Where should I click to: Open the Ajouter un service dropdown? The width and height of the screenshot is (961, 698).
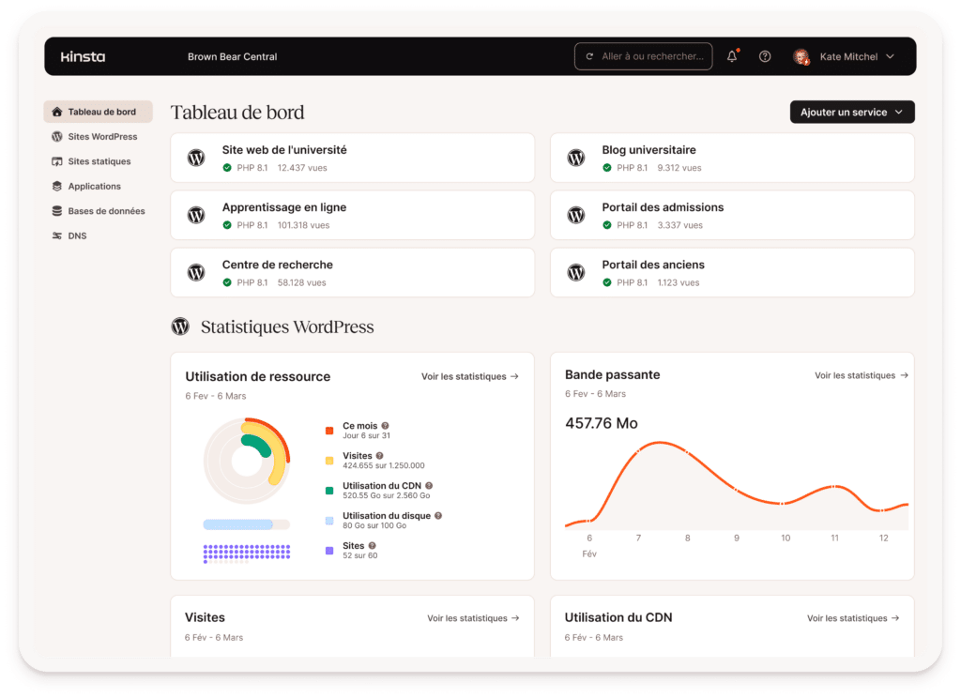click(851, 112)
